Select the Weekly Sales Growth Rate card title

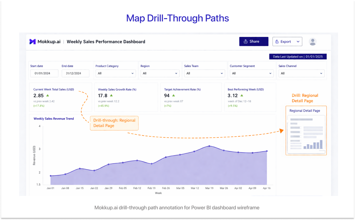(x=117, y=89)
